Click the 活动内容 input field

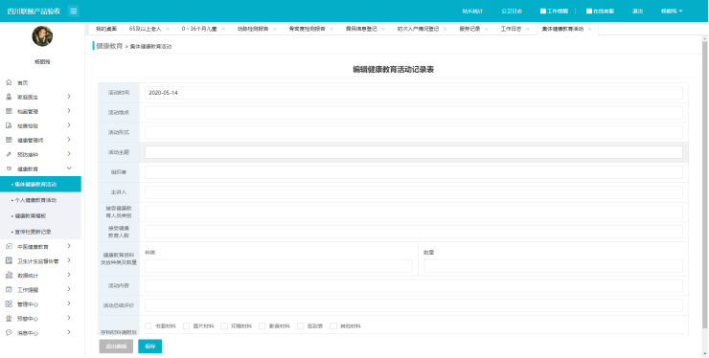[x=414, y=285]
